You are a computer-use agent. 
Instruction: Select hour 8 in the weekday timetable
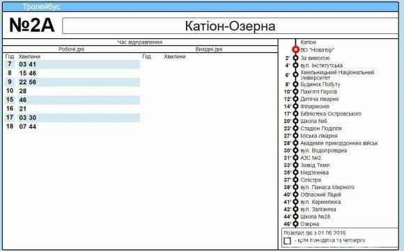[x=10, y=73]
